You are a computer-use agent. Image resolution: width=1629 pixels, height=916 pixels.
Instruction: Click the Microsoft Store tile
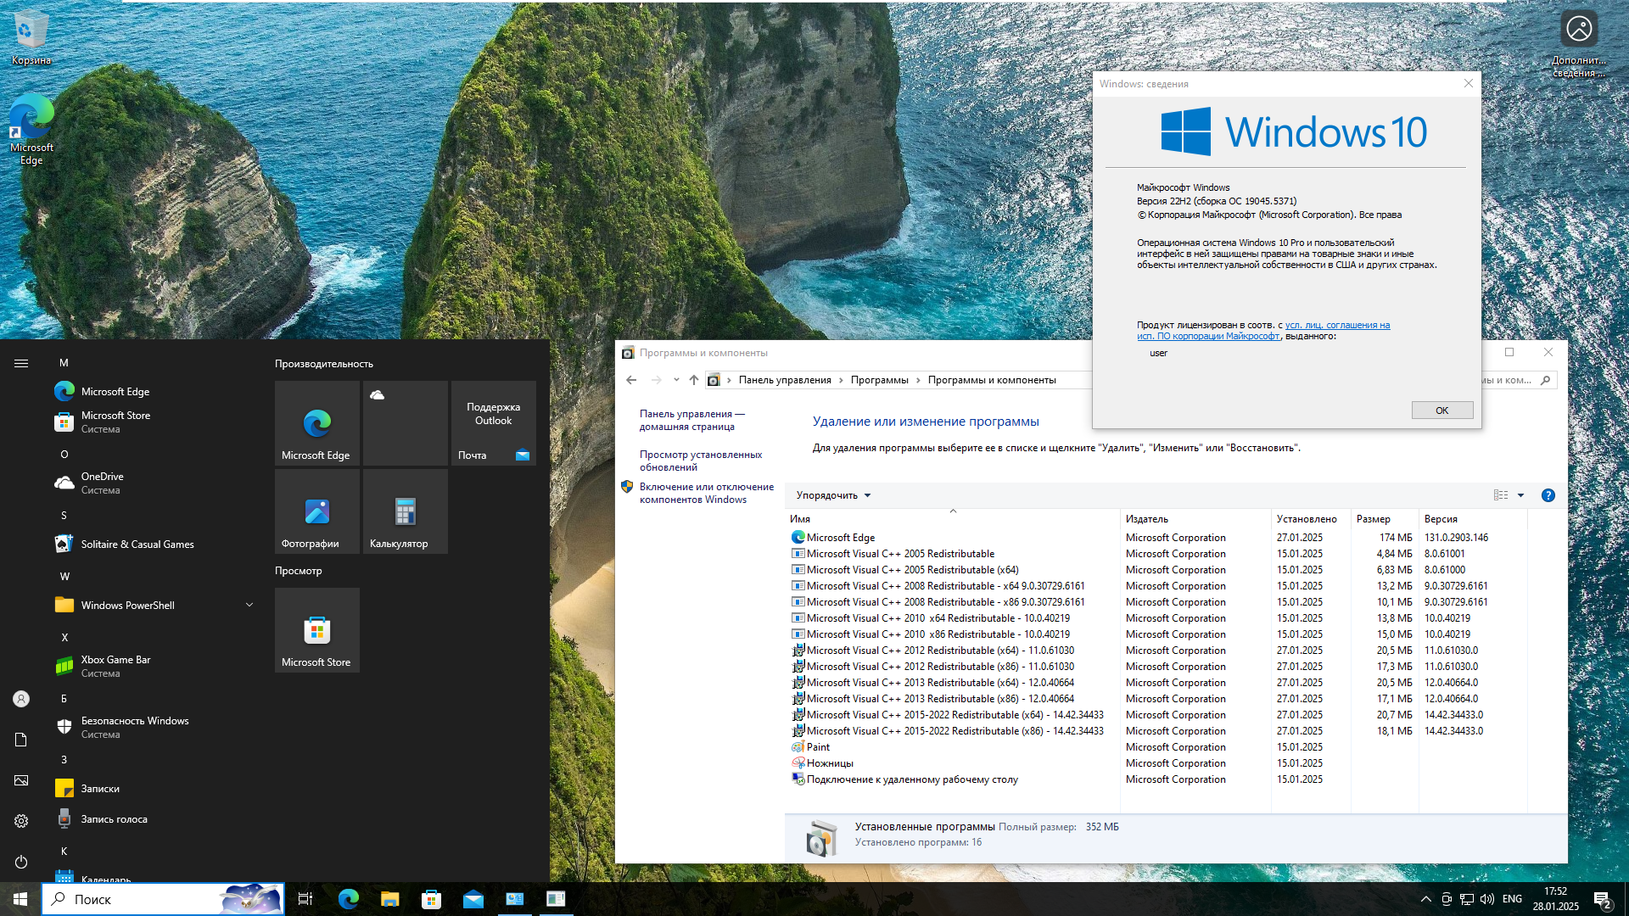[x=316, y=630]
